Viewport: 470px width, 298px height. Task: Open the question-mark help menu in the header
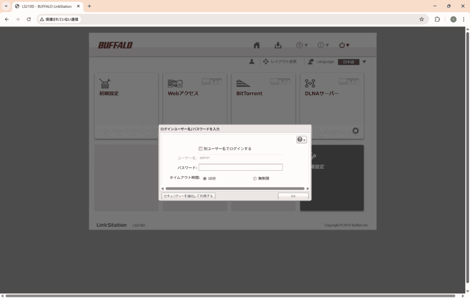pos(302,45)
